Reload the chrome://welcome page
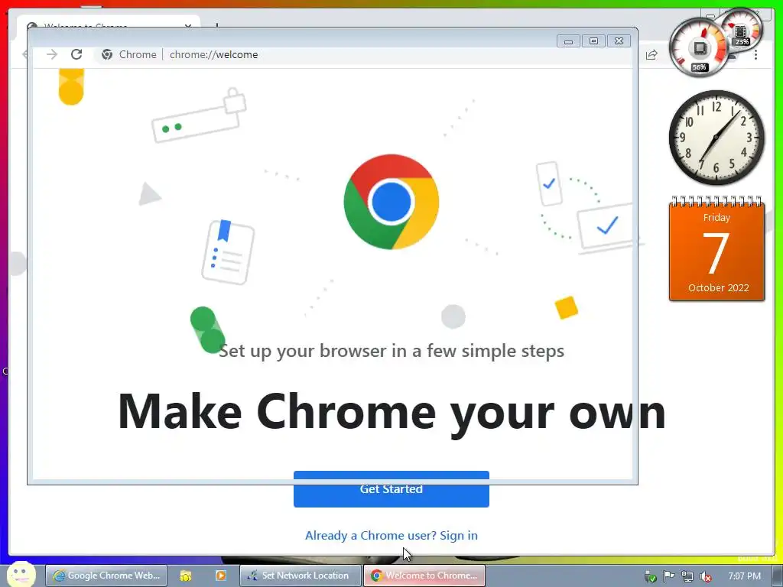Image resolution: width=783 pixels, height=587 pixels. [x=76, y=54]
